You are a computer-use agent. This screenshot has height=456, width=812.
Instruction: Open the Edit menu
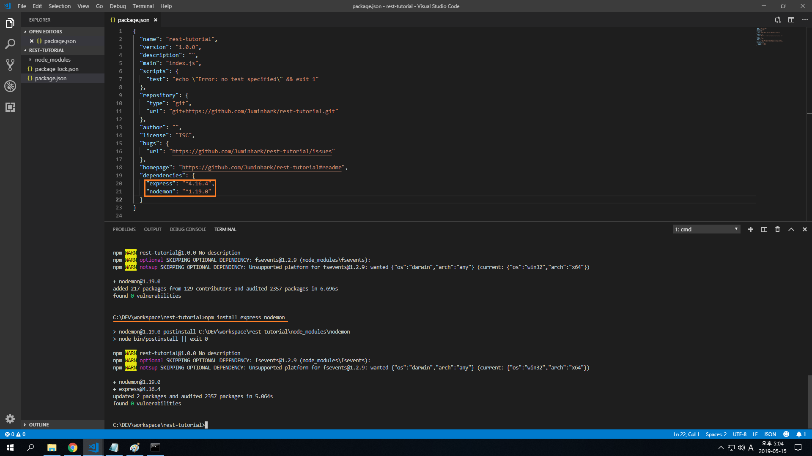37,6
